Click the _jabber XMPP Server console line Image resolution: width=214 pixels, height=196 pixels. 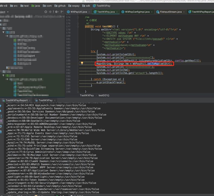(x=50, y=168)
